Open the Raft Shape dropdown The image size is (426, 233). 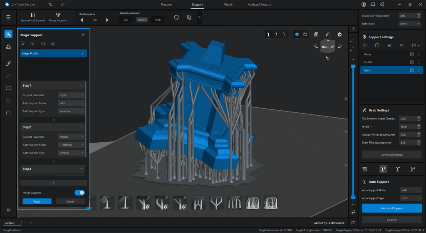[409, 24]
